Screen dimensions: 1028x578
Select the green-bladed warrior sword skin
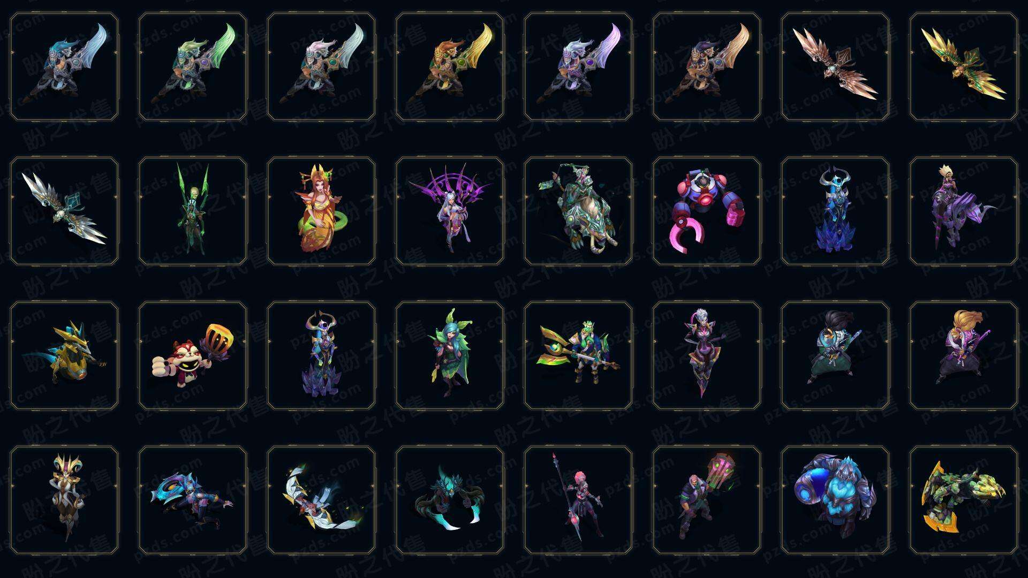193,67
